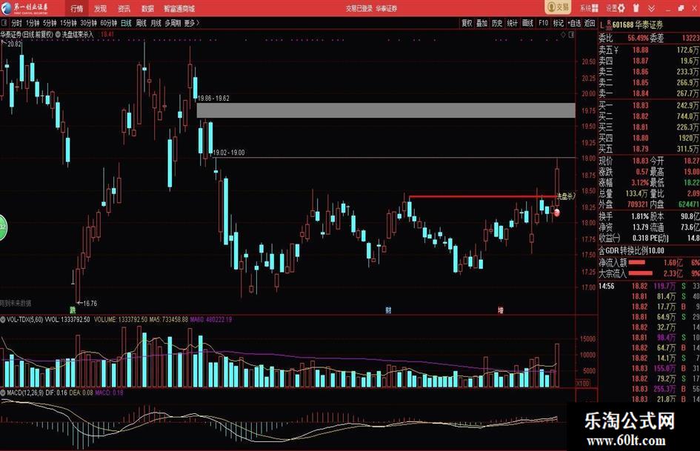The height and width of the screenshot is (451, 700).
Task: Click the L level indicator beside 601688
Action: coord(601,24)
